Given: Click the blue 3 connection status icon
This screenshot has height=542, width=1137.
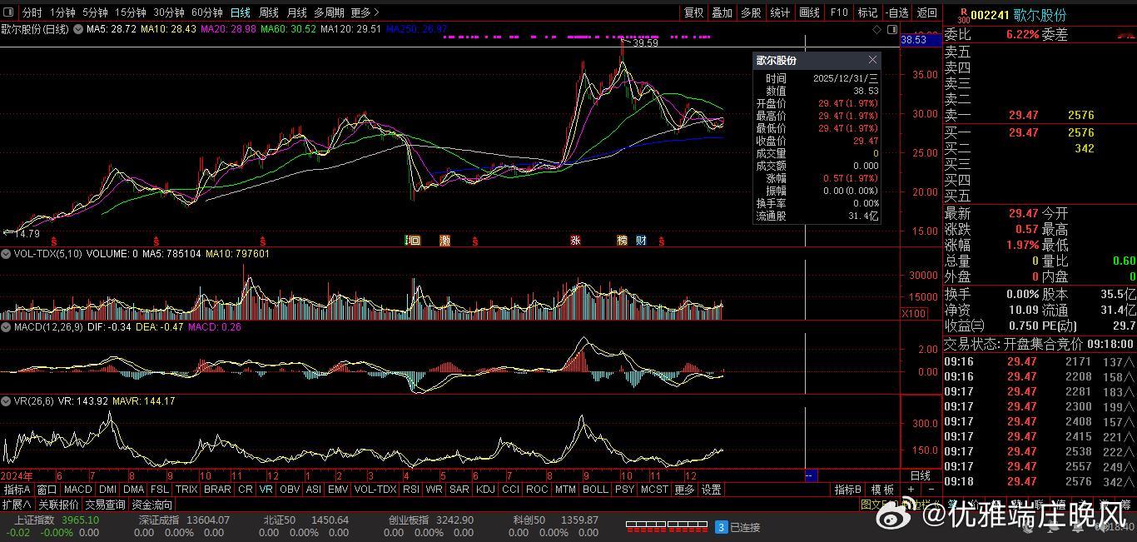Looking at the screenshot, I should pos(721,527).
